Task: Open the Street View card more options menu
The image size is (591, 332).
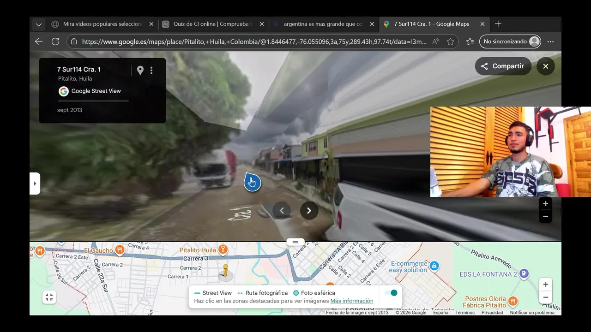Action: point(151,70)
